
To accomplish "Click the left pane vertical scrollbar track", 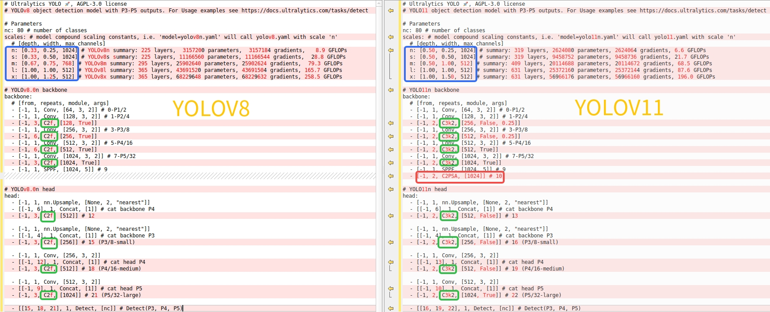I will (x=379, y=159).
